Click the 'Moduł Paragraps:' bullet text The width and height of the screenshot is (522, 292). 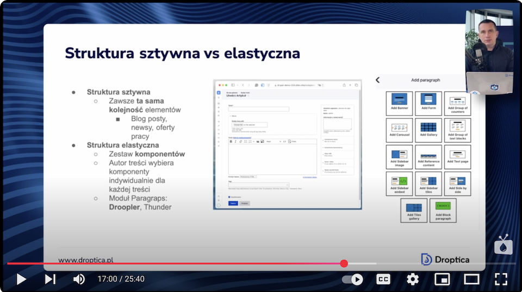[138, 198]
